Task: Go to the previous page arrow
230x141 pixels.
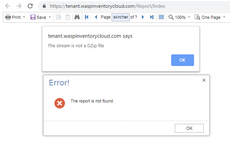Action: [x=96, y=17]
